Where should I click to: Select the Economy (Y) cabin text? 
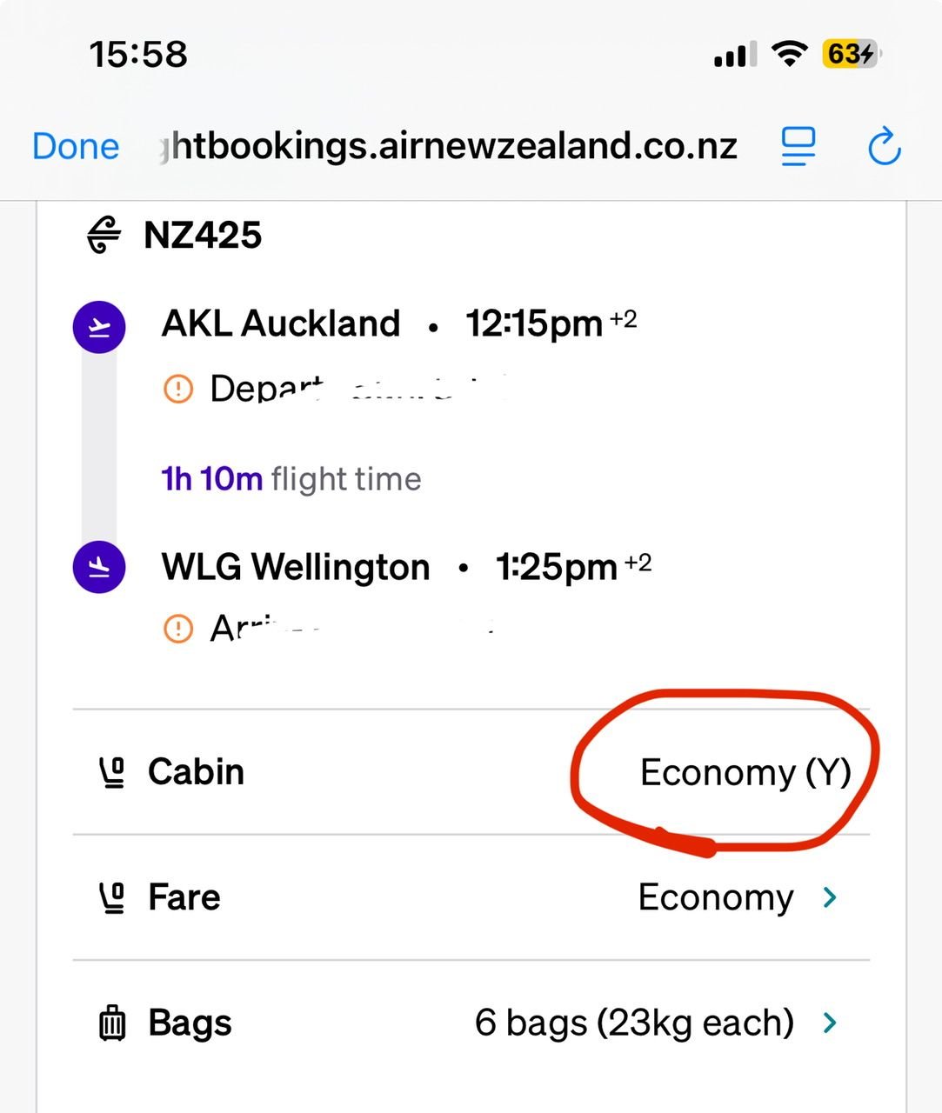pyautogui.click(x=745, y=772)
